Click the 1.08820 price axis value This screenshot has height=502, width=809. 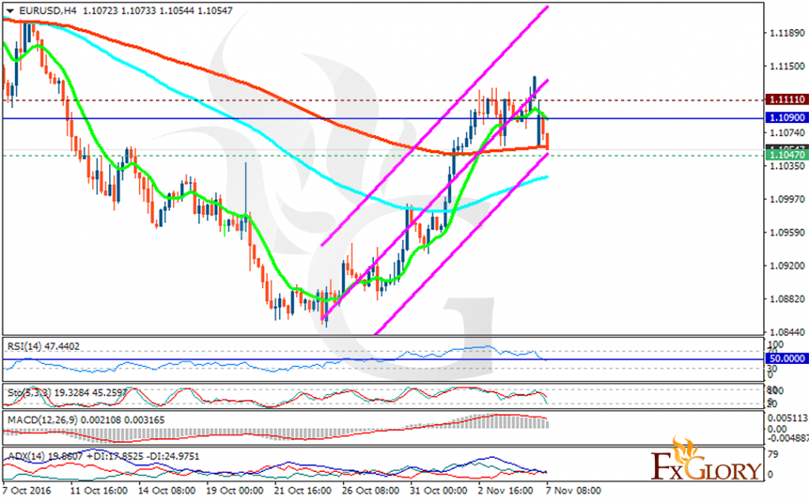(787, 299)
